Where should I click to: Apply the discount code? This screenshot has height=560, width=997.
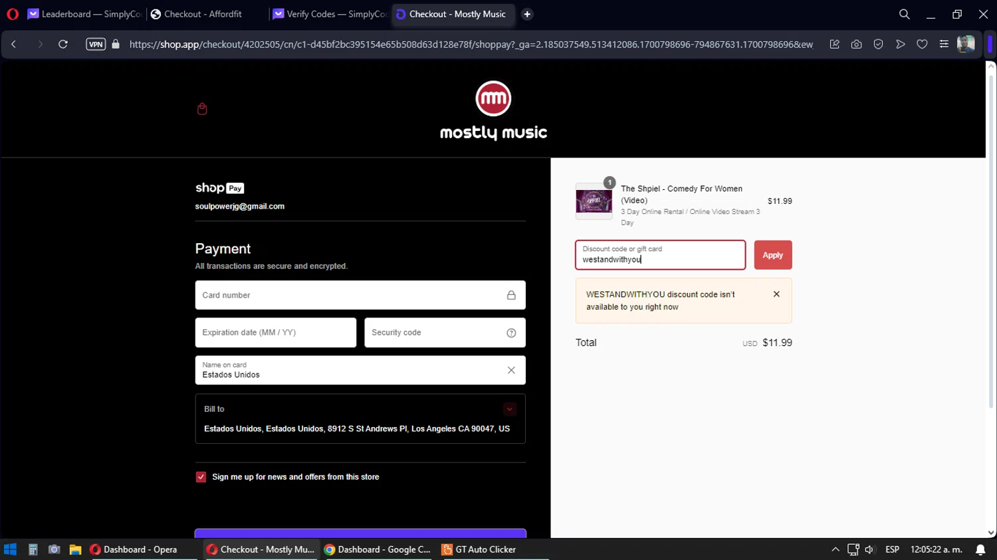point(773,255)
